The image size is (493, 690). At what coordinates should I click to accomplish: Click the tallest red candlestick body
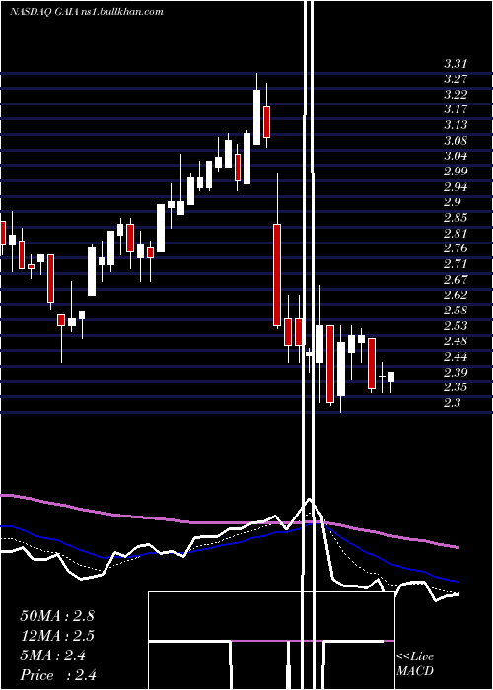pyautogui.click(x=277, y=275)
